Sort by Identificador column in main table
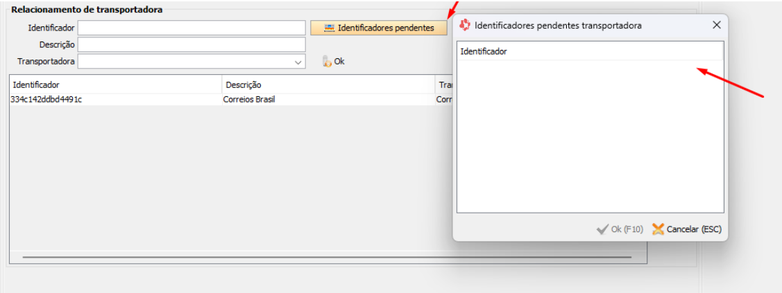Screen dimensions: 782x293 pos(114,85)
